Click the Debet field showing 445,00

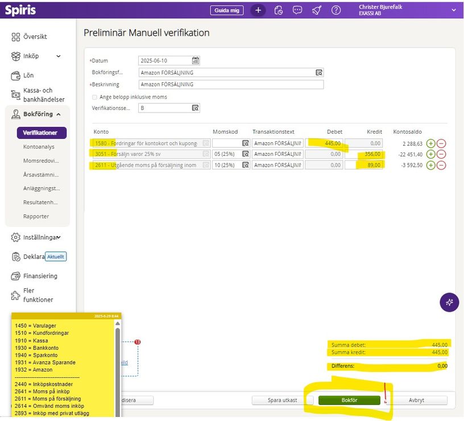coord(324,143)
